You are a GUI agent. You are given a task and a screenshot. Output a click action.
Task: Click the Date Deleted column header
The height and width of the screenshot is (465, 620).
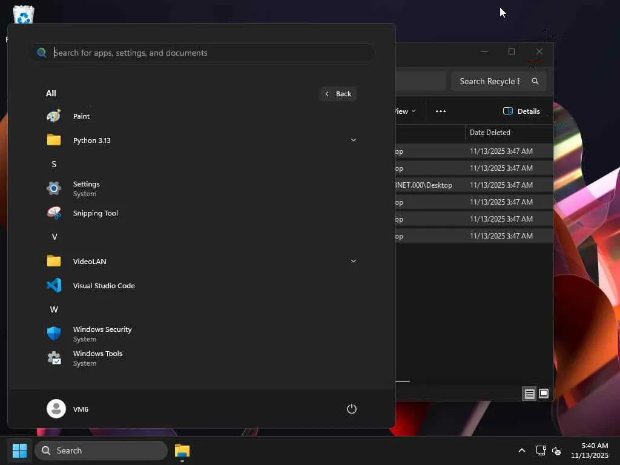[x=509, y=133]
